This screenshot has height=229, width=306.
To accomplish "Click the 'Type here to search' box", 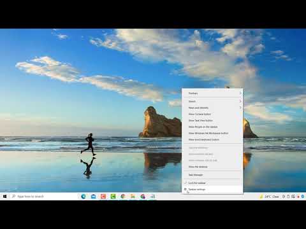I will 44,197.
